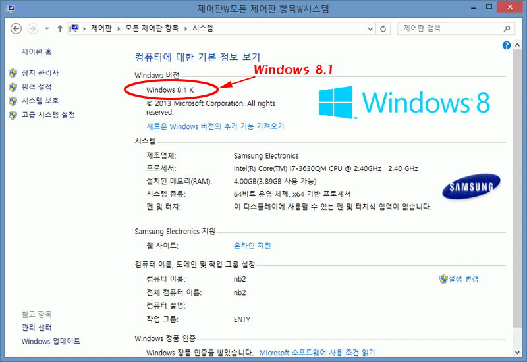This screenshot has width=527, height=362.
Task: Click the search magnifier icon
Action: pos(507,29)
